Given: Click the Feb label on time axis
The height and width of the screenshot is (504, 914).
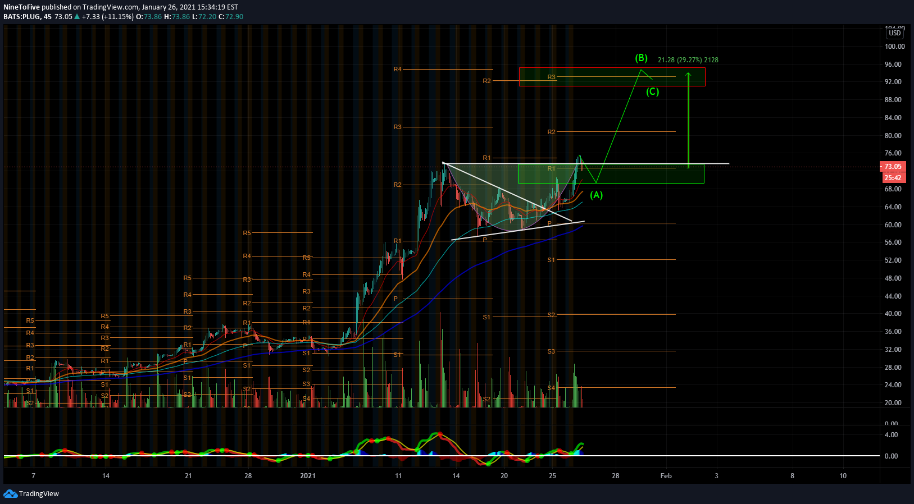Looking at the screenshot, I should [x=666, y=476].
